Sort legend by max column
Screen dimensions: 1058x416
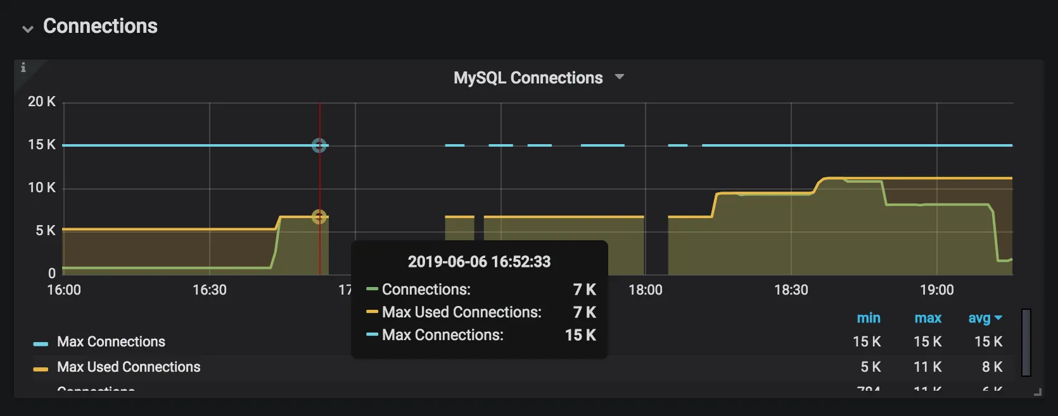[928, 318]
